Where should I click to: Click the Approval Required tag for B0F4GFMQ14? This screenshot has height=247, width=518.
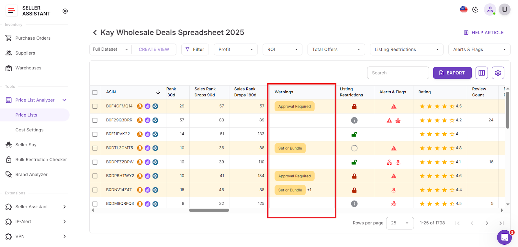pyautogui.click(x=295, y=106)
